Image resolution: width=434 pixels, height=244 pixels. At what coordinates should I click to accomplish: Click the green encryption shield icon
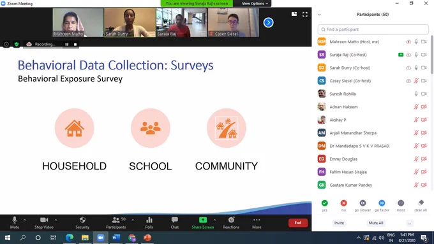pos(17,44)
